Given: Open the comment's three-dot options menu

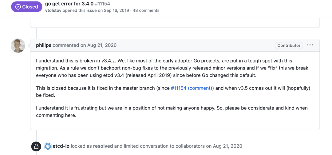Looking at the screenshot, I should tap(310, 45).
